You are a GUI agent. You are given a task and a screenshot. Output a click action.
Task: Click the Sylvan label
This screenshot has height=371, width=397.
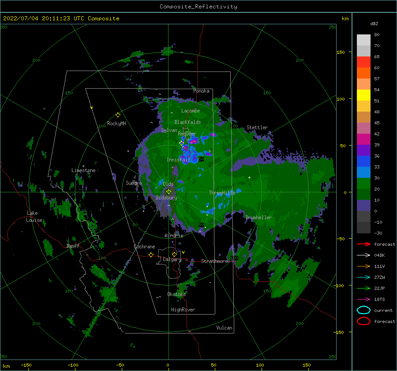(169, 130)
